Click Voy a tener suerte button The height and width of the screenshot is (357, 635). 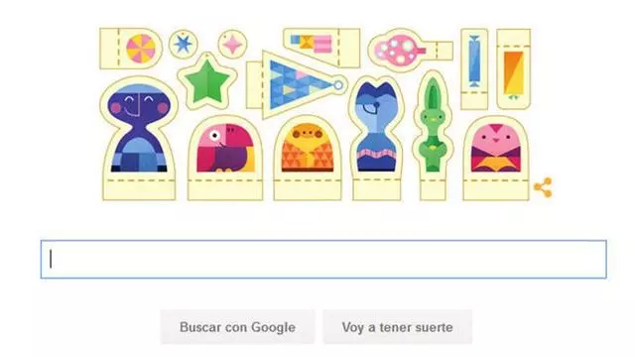397,327
